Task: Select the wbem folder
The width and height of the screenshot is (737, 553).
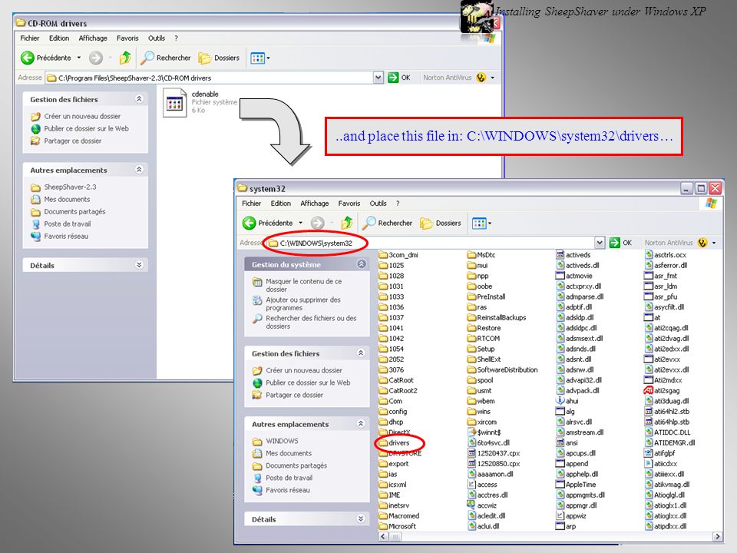Action: tap(481, 401)
